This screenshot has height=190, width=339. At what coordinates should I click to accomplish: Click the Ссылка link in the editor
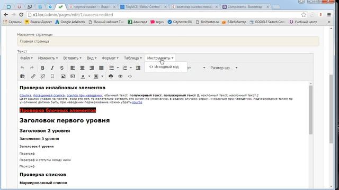25,95
